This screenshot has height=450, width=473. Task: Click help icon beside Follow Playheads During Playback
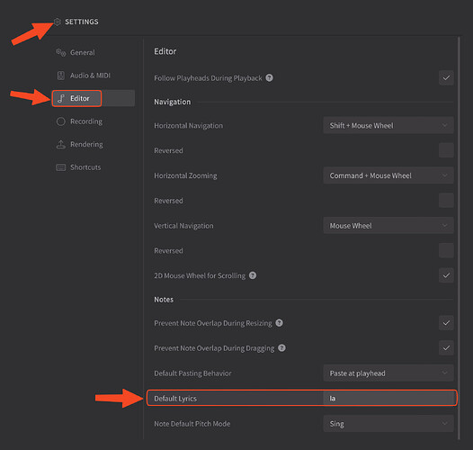tap(269, 78)
